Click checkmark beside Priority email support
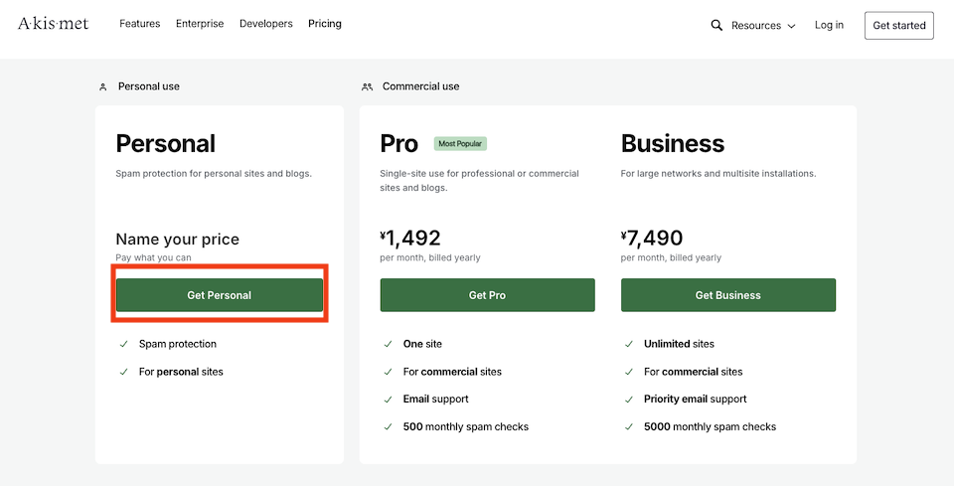 click(x=629, y=399)
